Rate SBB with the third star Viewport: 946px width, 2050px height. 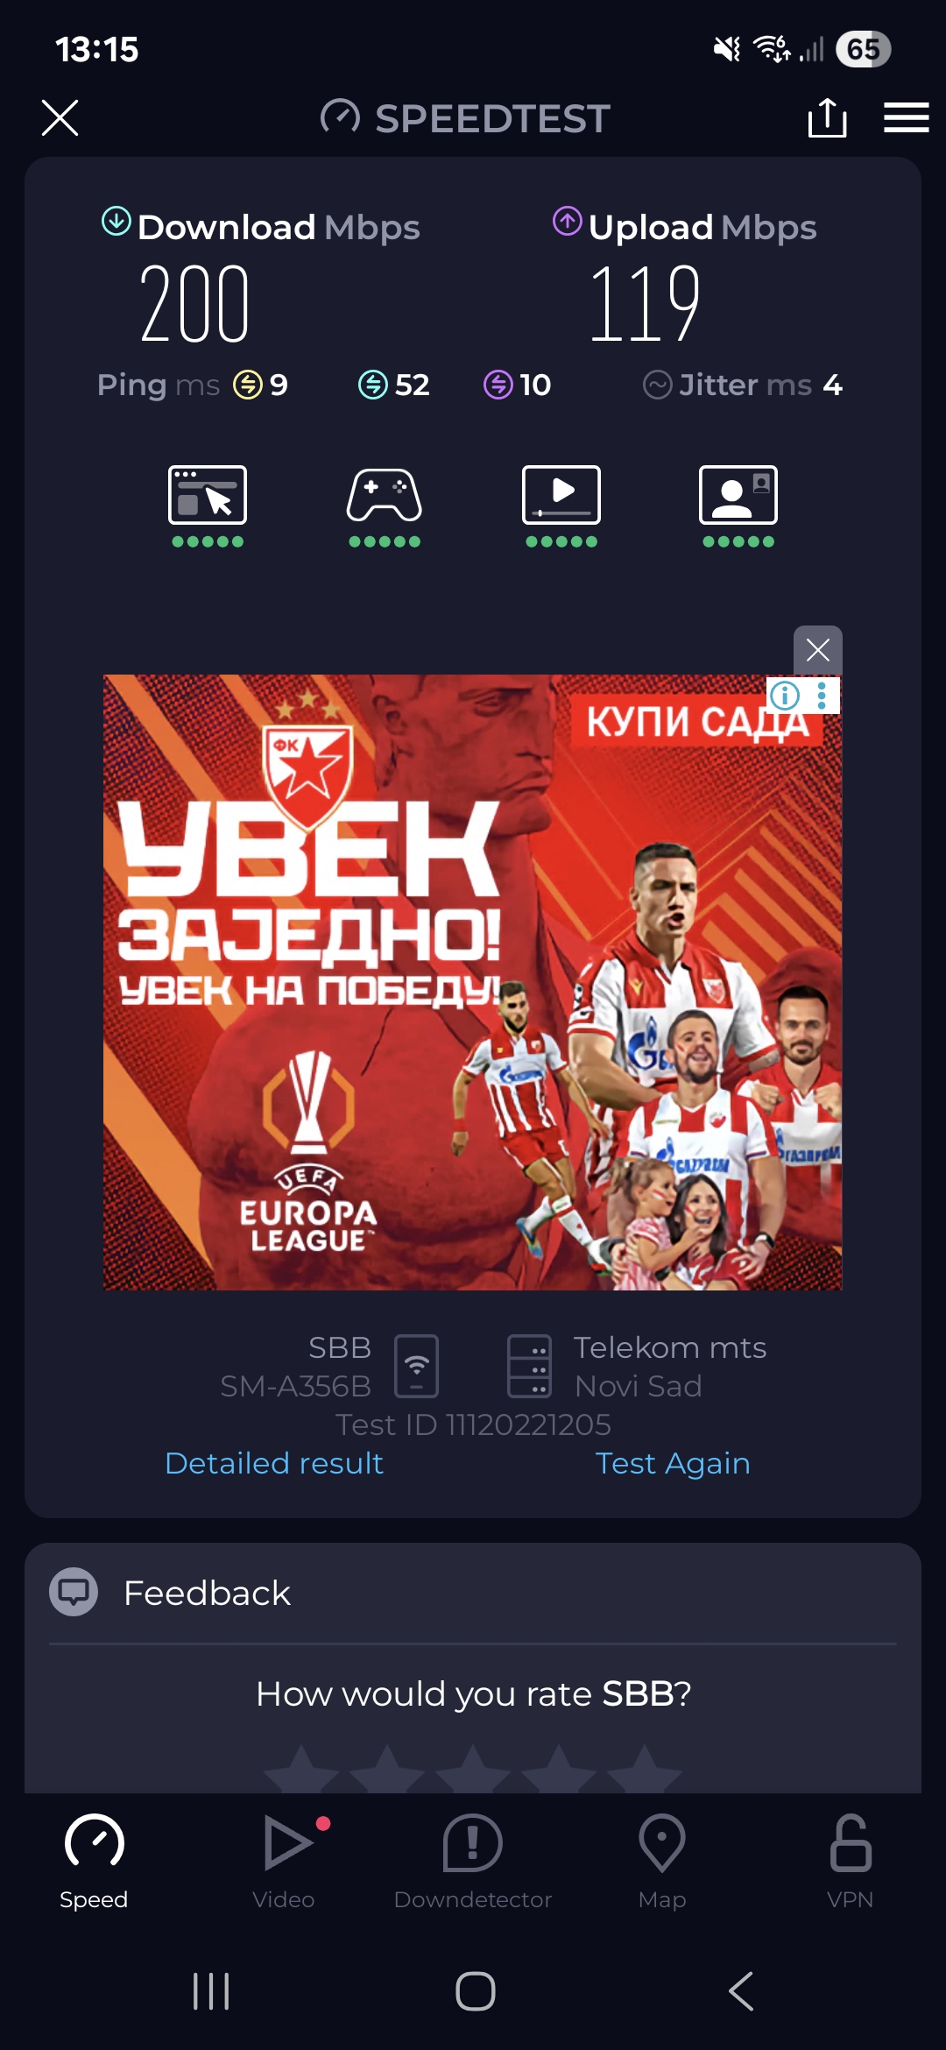coord(473,1770)
